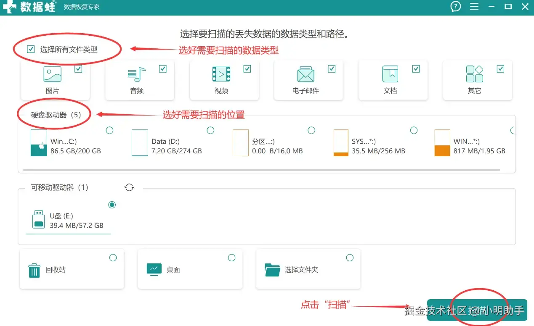Click the 硬盘驱动器 (5) heading
Image resolution: width=534 pixels, height=326 pixels.
[56, 115]
